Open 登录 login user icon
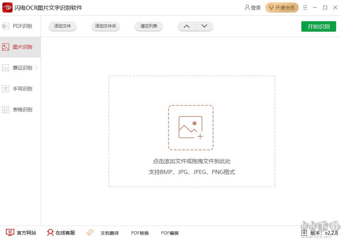The image size is (341, 239). pyautogui.click(x=247, y=8)
